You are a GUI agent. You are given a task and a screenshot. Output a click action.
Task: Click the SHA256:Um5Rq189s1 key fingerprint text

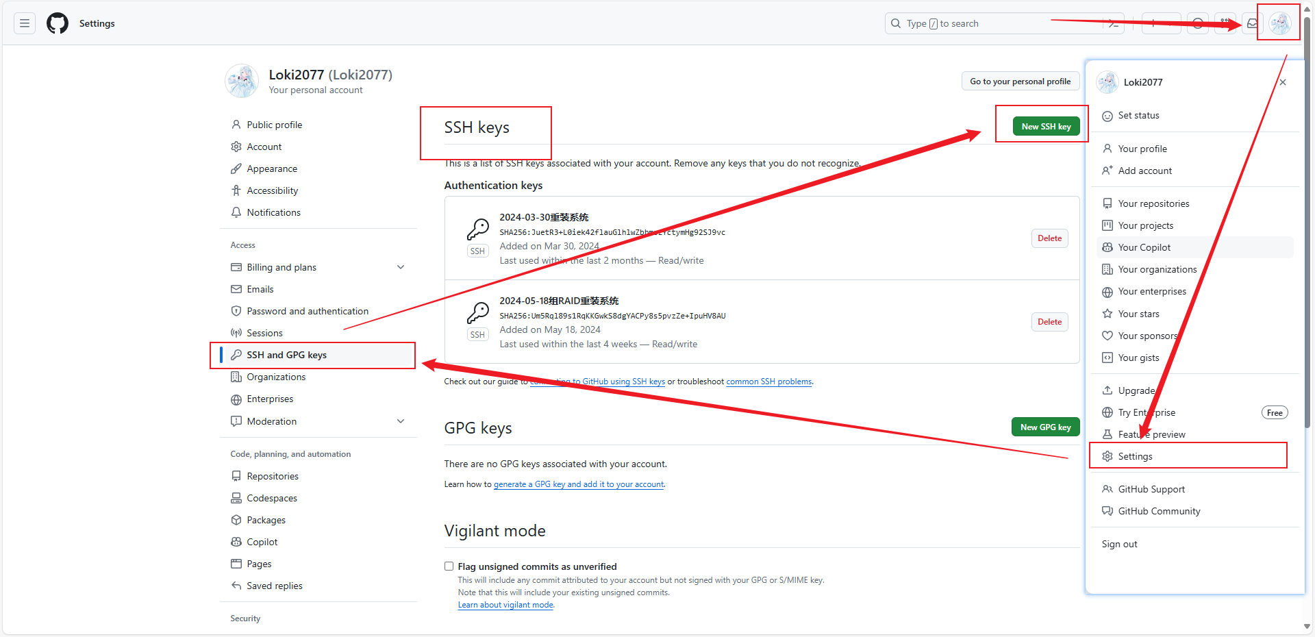click(612, 316)
